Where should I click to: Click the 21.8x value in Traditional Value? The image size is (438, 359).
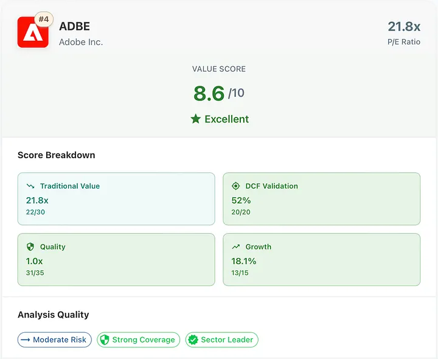pyautogui.click(x=37, y=200)
